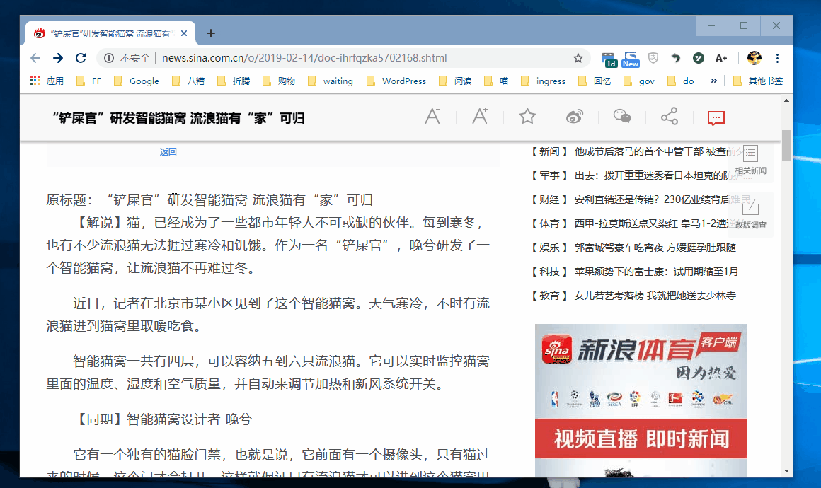Click the address bar URL field

354,58
